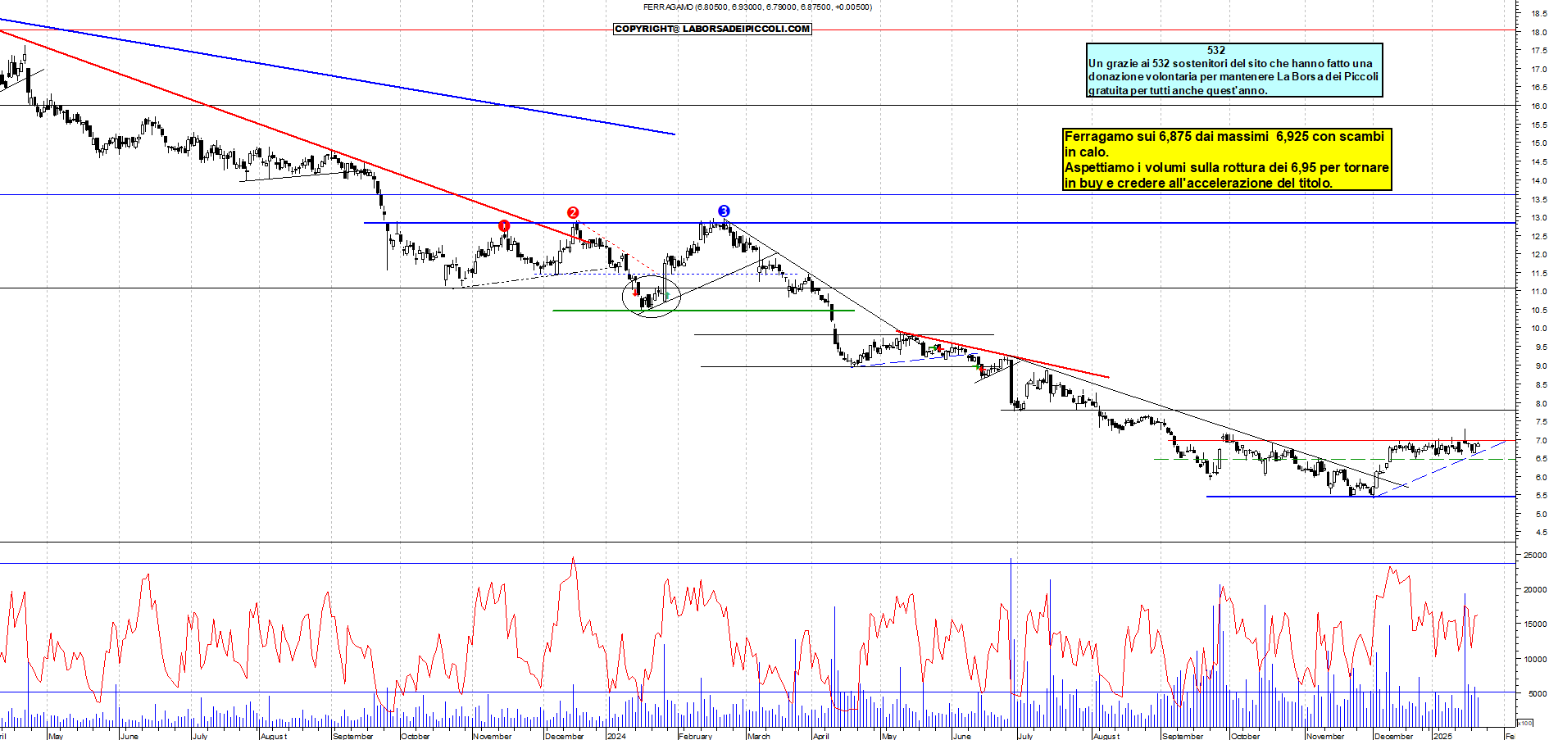
Task: Click the 7.5 price axis label
Action: 1541,422
